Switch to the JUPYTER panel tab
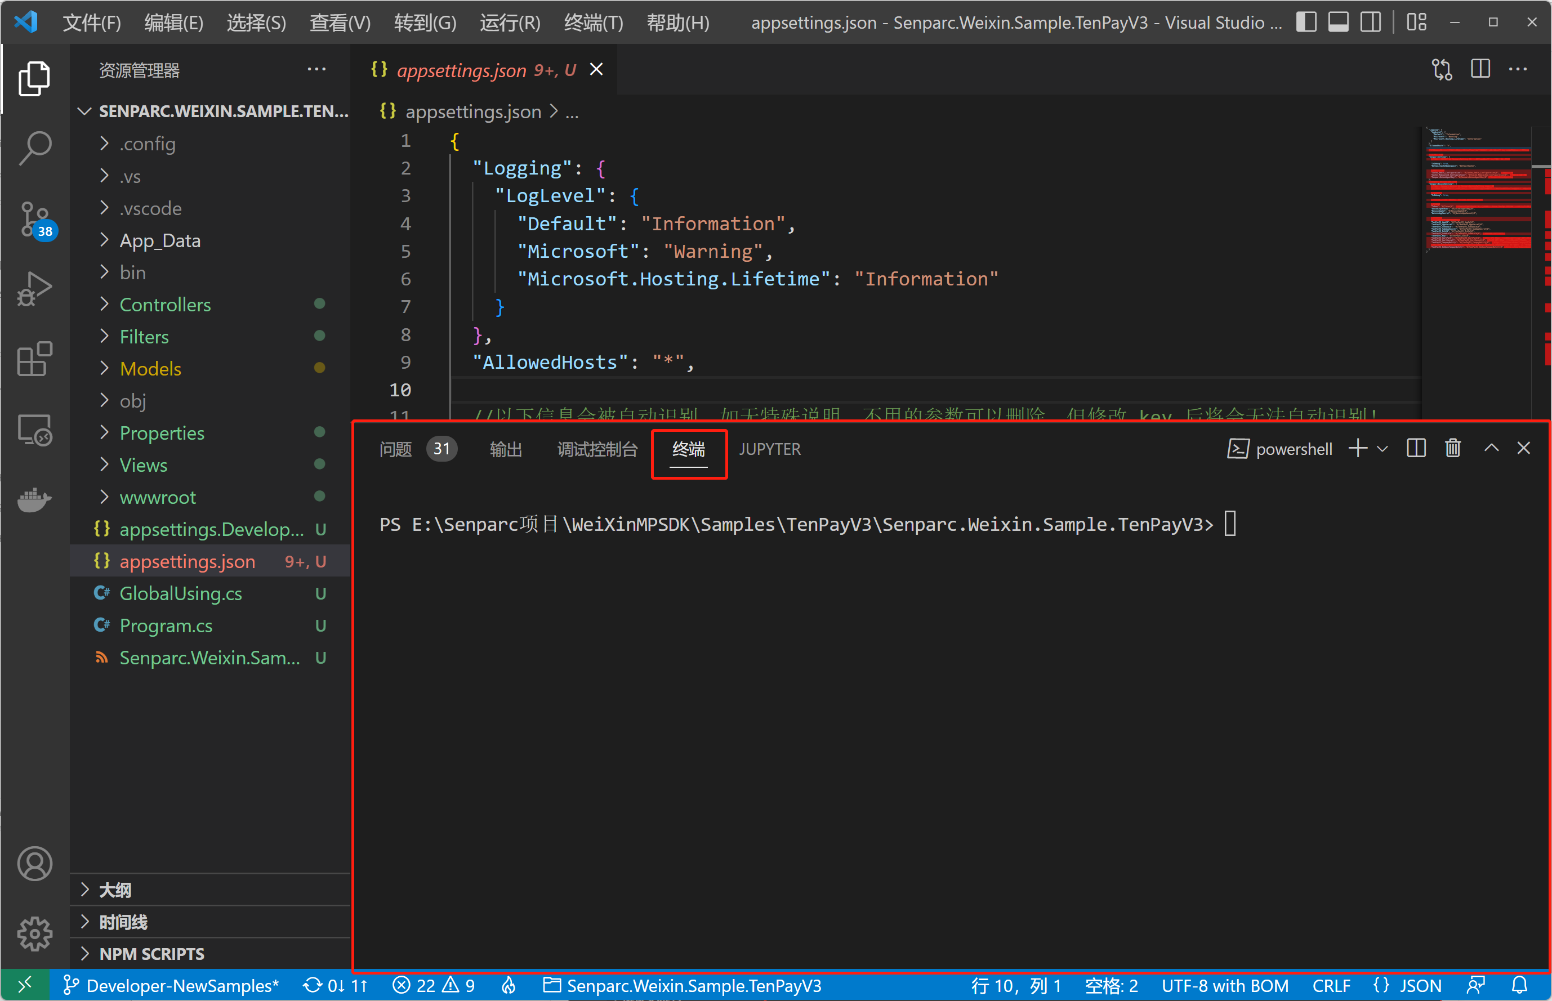Image resolution: width=1552 pixels, height=1001 pixels. click(x=770, y=449)
